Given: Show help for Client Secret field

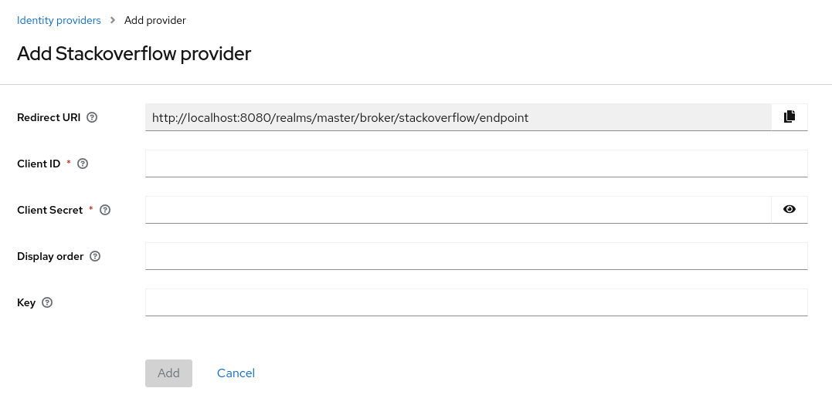Looking at the screenshot, I should [105, 210].
